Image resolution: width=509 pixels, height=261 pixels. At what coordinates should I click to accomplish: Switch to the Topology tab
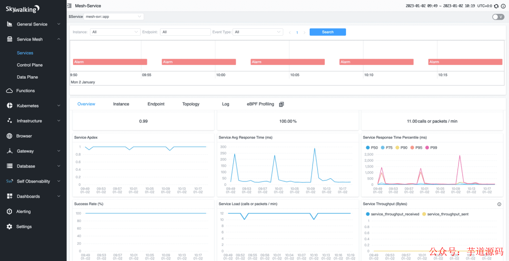(191, 104)
